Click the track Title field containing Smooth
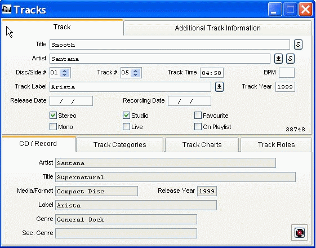This screenshot has height=248, width=316. tap(170, 45)
